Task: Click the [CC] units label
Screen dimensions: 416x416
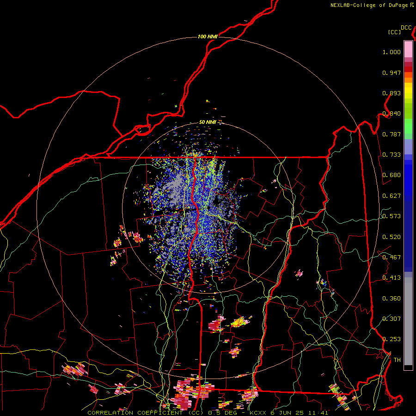Action: pyautogui.click(x=395, y=32)
